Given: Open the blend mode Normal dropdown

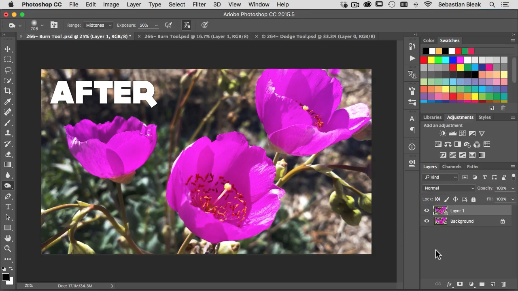Looking at the screenshot, I should 449,188.
